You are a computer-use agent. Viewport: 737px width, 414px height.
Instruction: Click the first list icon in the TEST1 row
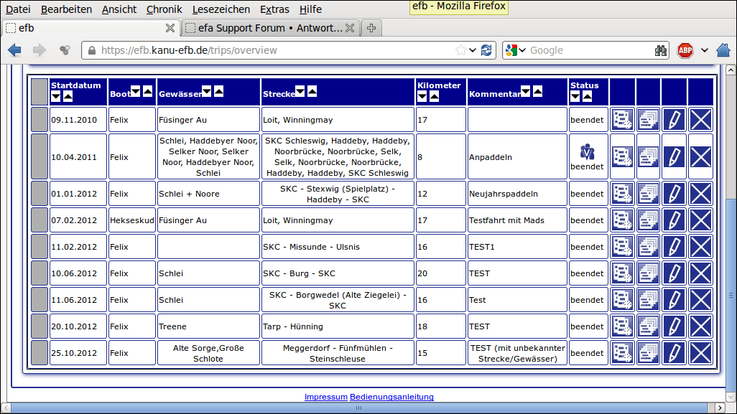(622, 247)
